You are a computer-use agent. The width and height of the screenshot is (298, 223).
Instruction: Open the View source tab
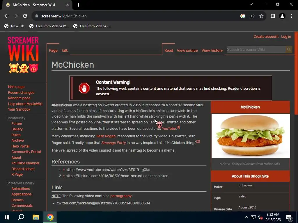[187, 51]
